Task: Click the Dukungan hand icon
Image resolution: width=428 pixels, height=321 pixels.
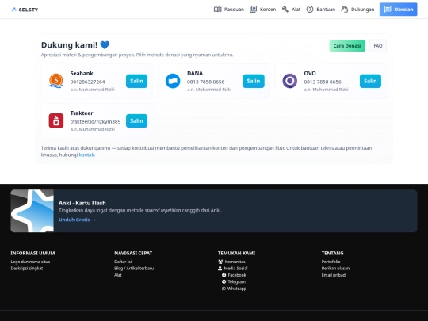Action: 345,10
